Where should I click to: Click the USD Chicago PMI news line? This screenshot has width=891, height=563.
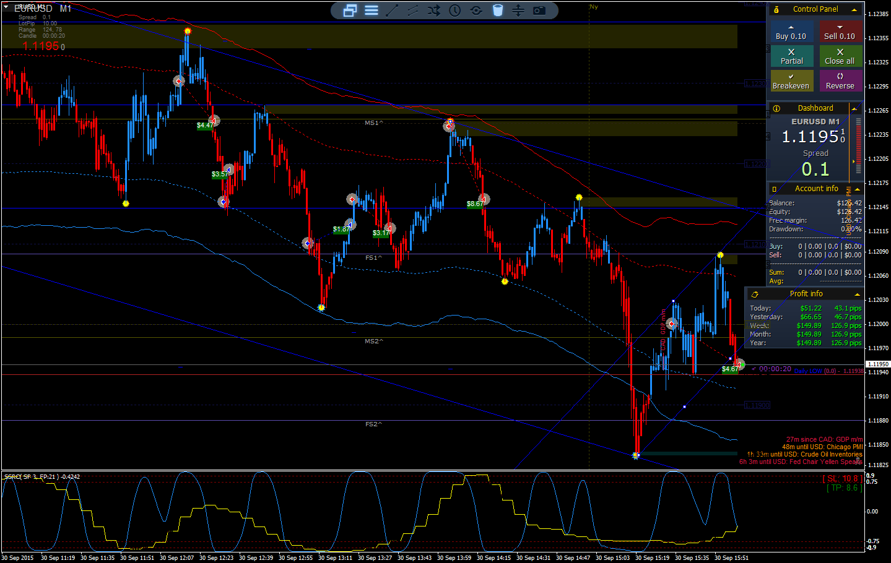click(822, 447)
